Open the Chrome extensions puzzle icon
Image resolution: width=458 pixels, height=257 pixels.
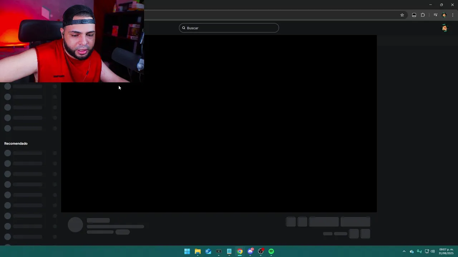(423, 15)
